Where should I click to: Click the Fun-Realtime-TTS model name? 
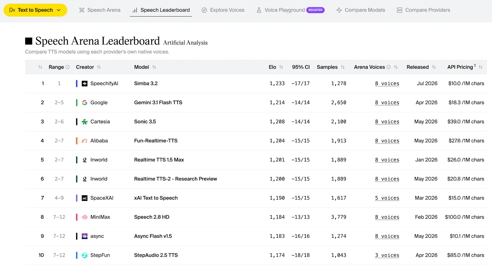point(156,141)
